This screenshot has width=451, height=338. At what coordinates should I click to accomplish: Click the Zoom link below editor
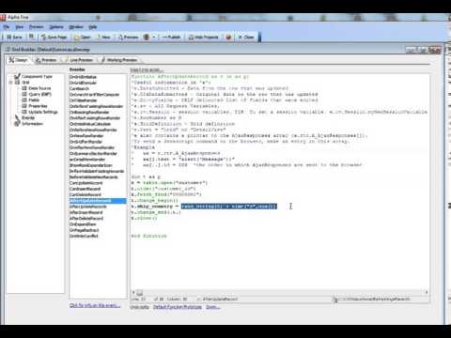[213, 307]
